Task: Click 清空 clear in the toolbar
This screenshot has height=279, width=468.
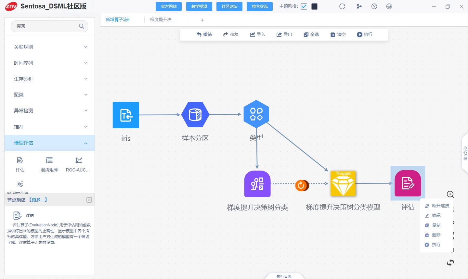Action: (338, 34)
